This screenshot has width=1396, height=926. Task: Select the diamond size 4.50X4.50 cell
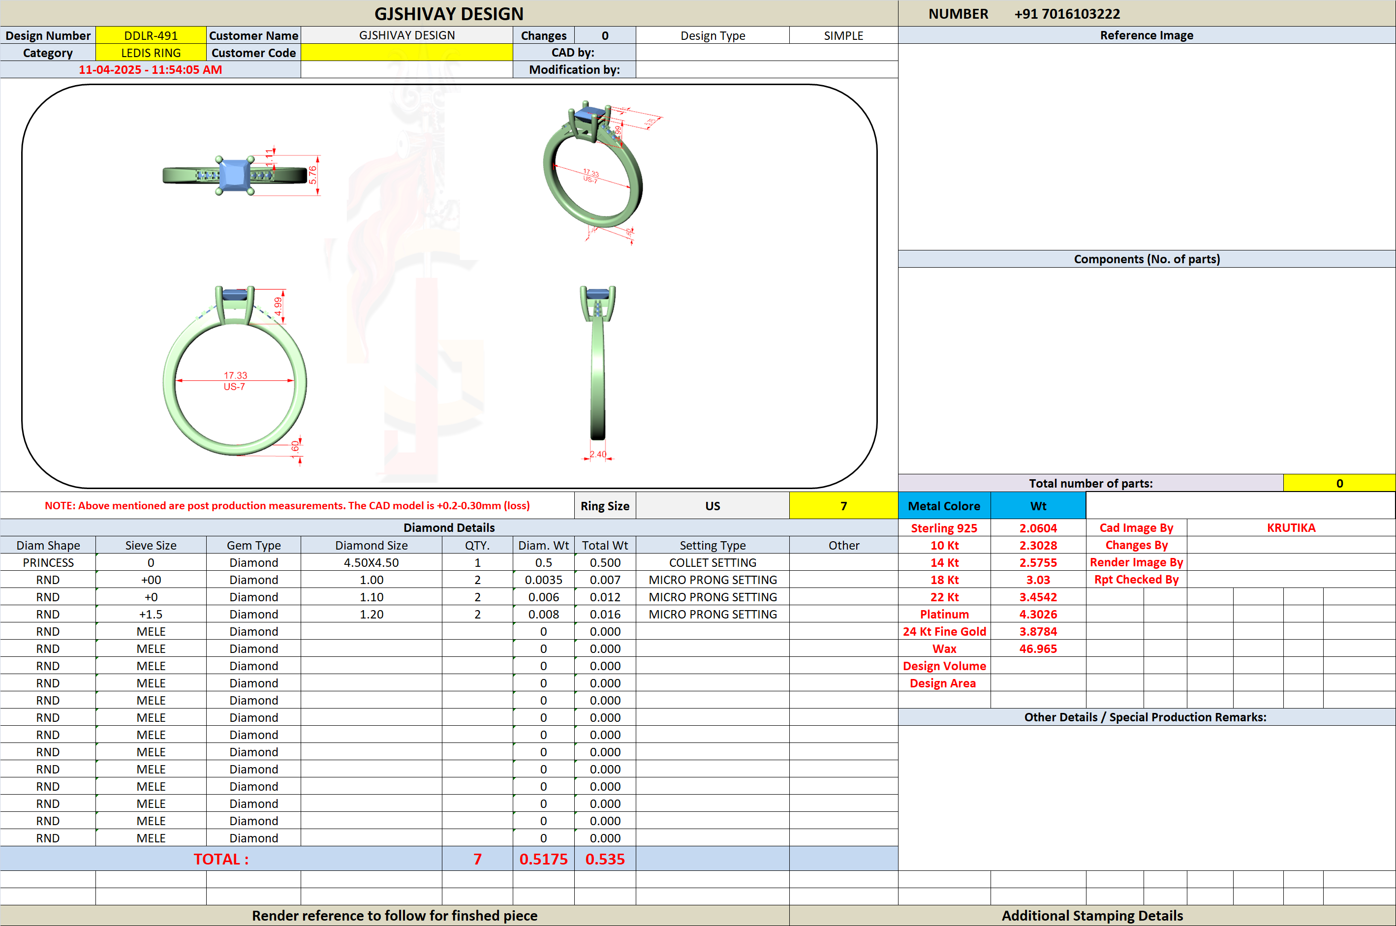point(372,562)
